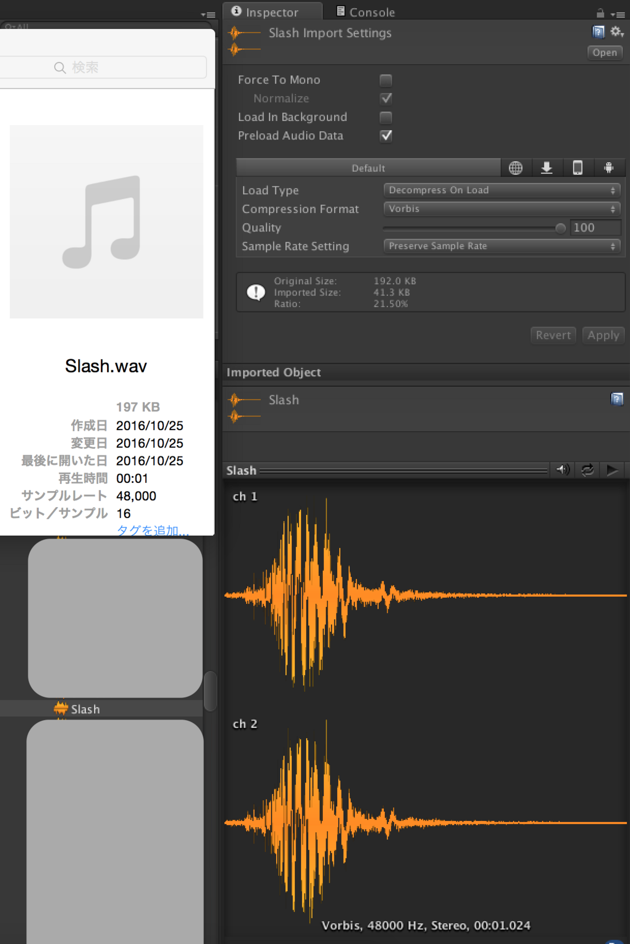
Task: Toggle loop playback in preview
Action: (587, 470)
